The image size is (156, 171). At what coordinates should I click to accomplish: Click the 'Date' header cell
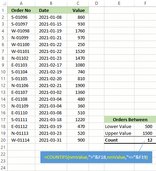(51, 10)
